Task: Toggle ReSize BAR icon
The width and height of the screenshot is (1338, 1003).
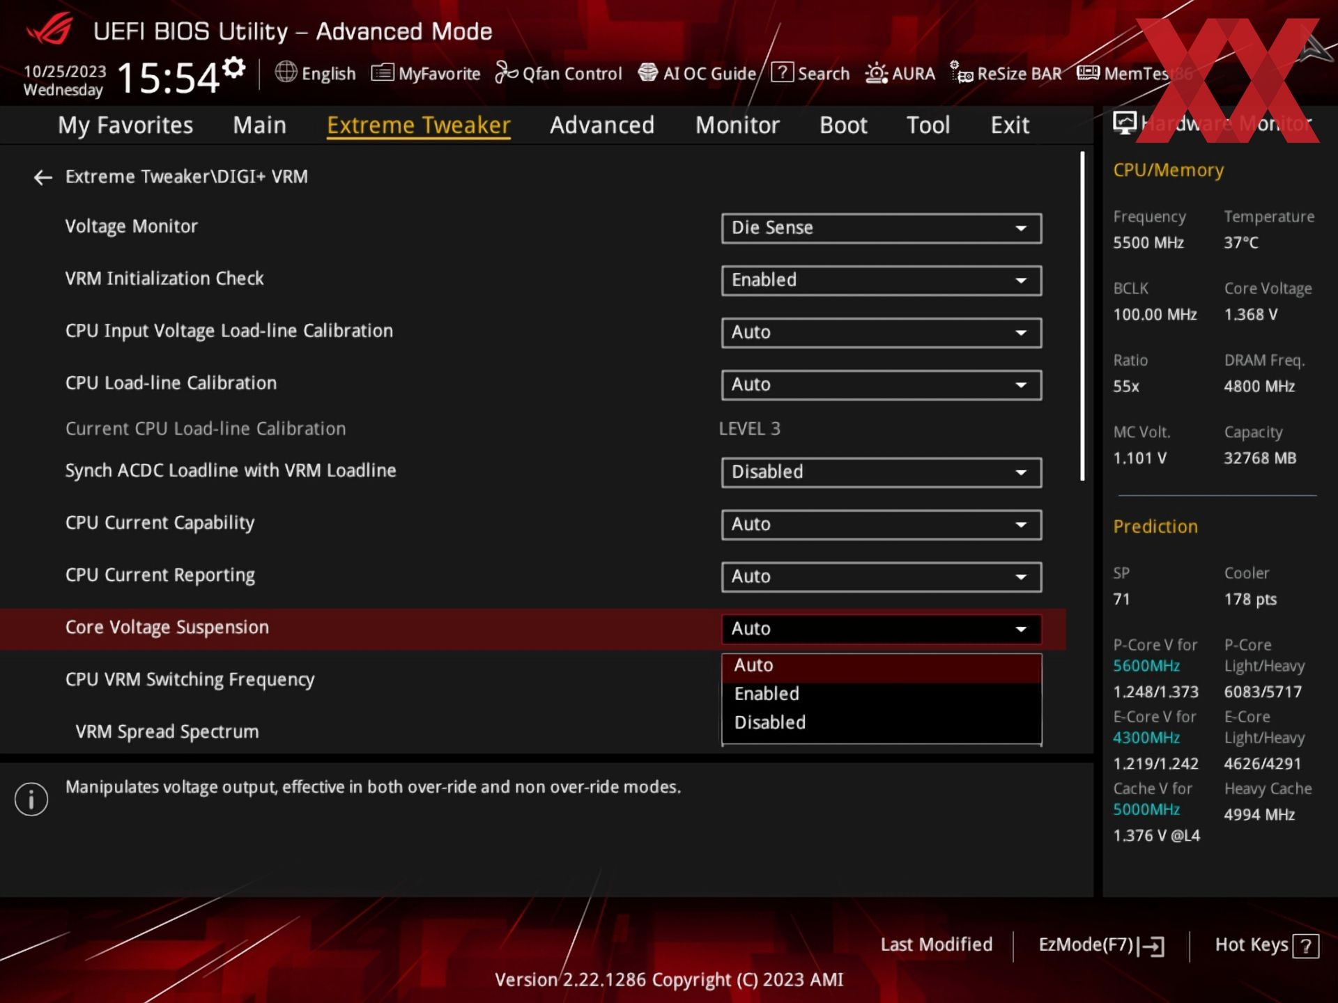Action: coord(961,72)
